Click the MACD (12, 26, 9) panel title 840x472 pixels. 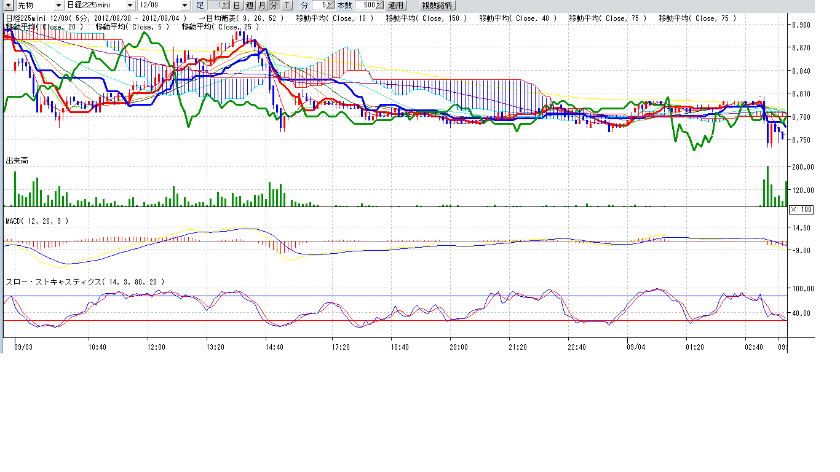tap(37, 221)
